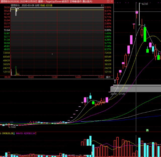The width and height of the screenshot is (161, 157).
Task: Select the 53.64 baseline price label
Action: pos(7,30)
